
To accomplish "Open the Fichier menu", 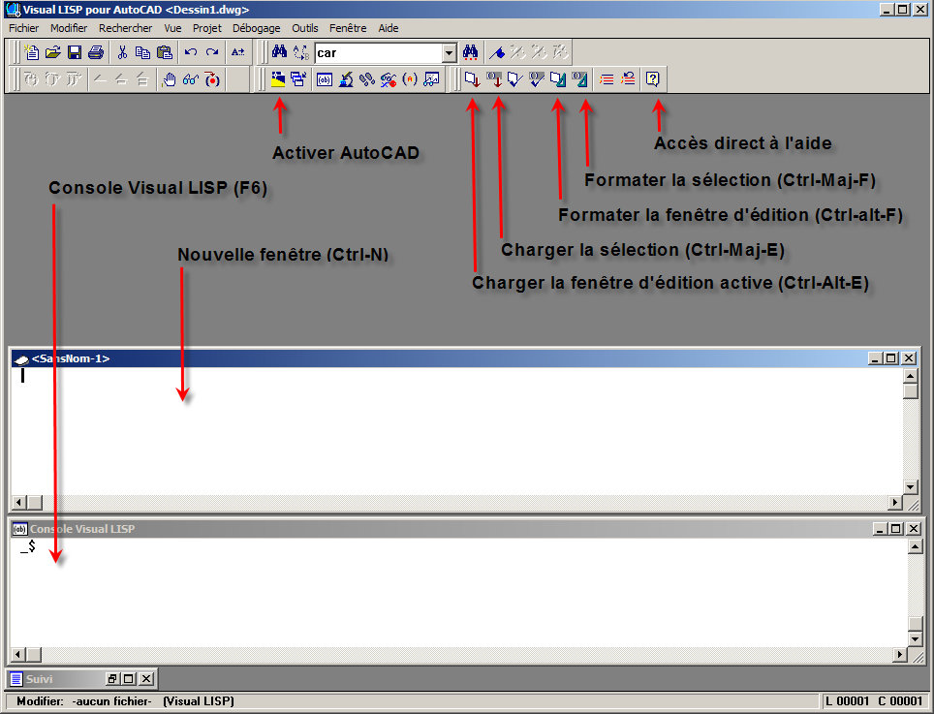I will pos(23,28).
